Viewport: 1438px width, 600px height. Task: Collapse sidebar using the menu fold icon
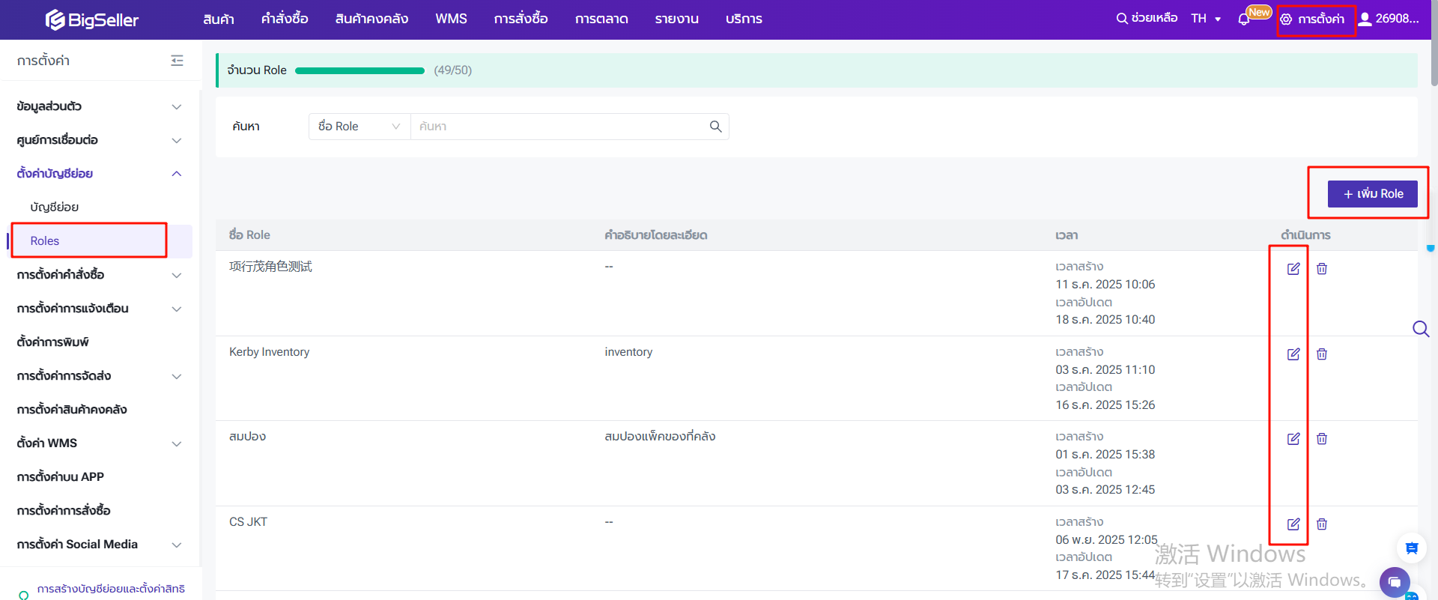point(177,61)
